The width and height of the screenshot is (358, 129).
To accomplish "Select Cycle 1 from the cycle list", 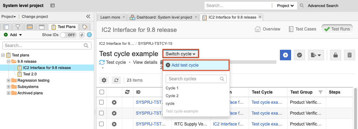I will point(172,88).
